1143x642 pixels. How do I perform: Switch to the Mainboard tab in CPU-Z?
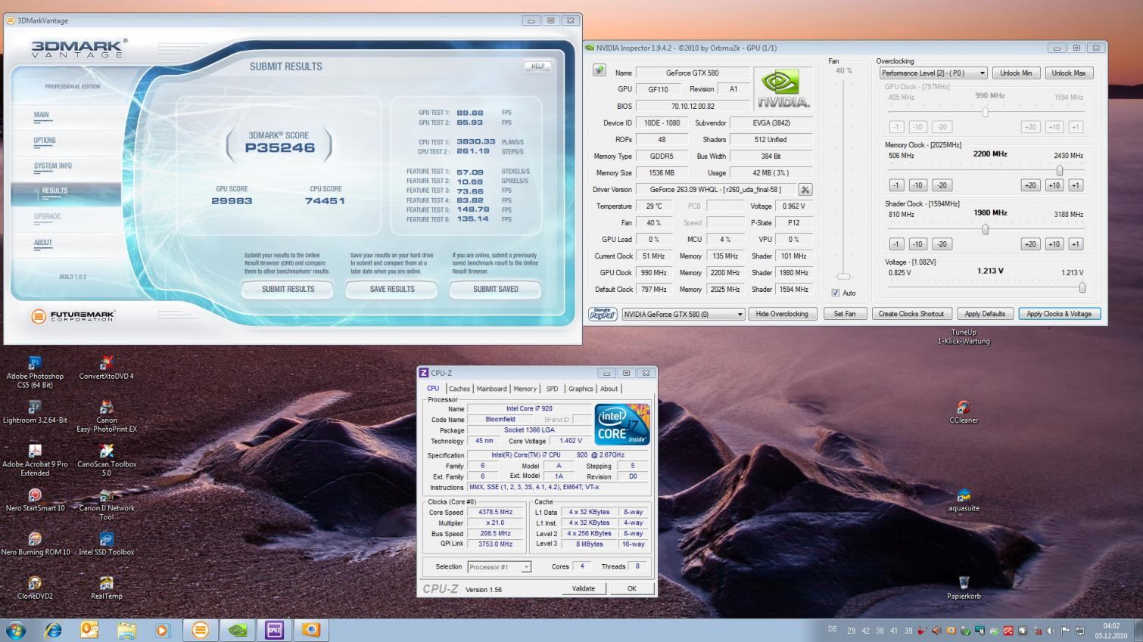[491, 389]
